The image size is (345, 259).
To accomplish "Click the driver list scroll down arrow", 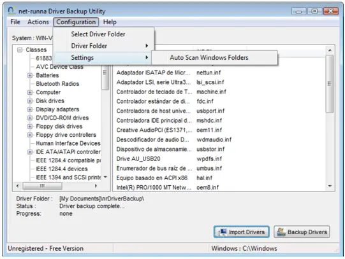I will pyautogui.click(x=330, y=186).
